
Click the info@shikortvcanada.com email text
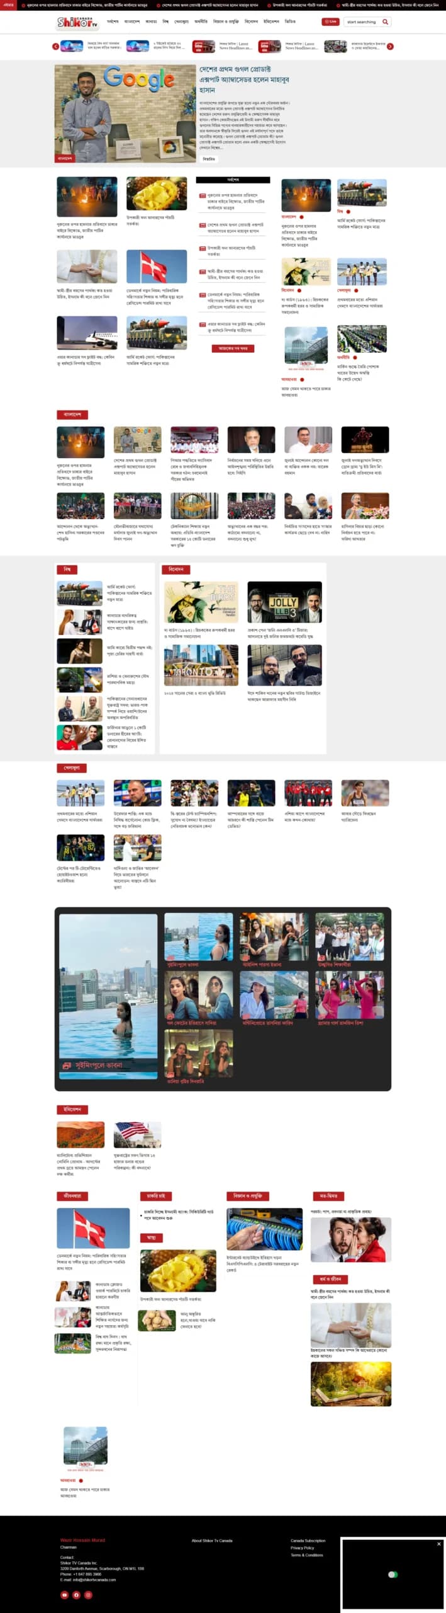pyautogui.click(x=94, y=1579)
